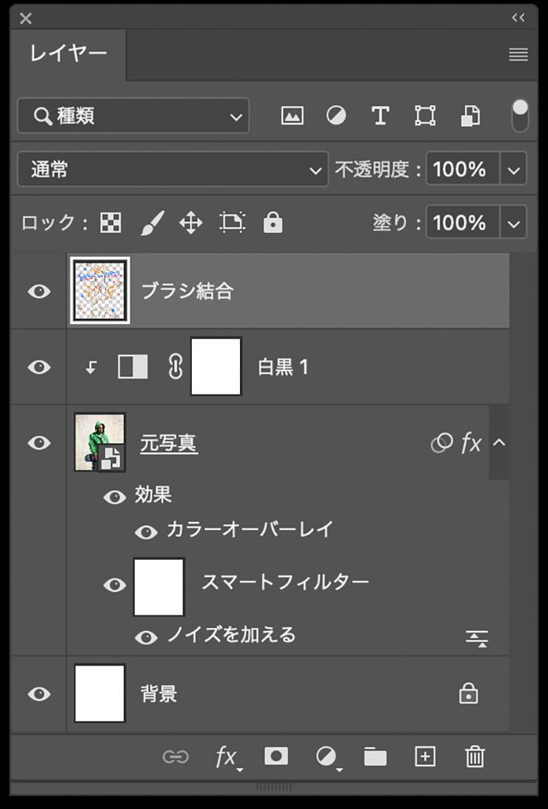The width and height of the screenshot is (548, 809).
Task: Add a layer mask
Action: pos(276,756)
